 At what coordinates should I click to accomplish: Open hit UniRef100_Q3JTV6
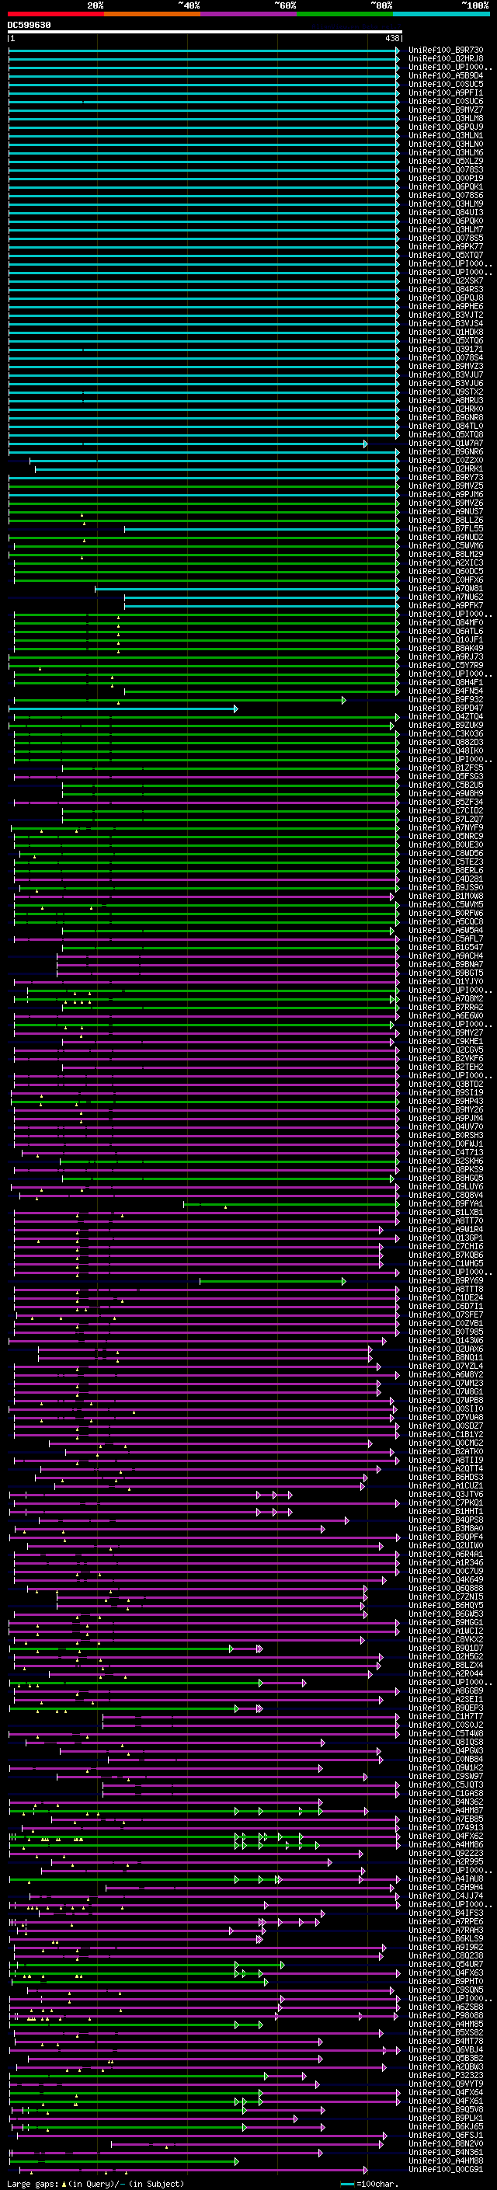(446, 1495)
